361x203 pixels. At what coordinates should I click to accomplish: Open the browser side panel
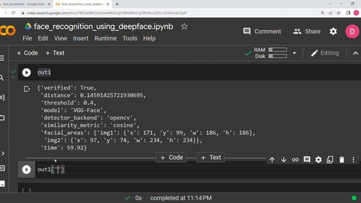tap(348, 13)
